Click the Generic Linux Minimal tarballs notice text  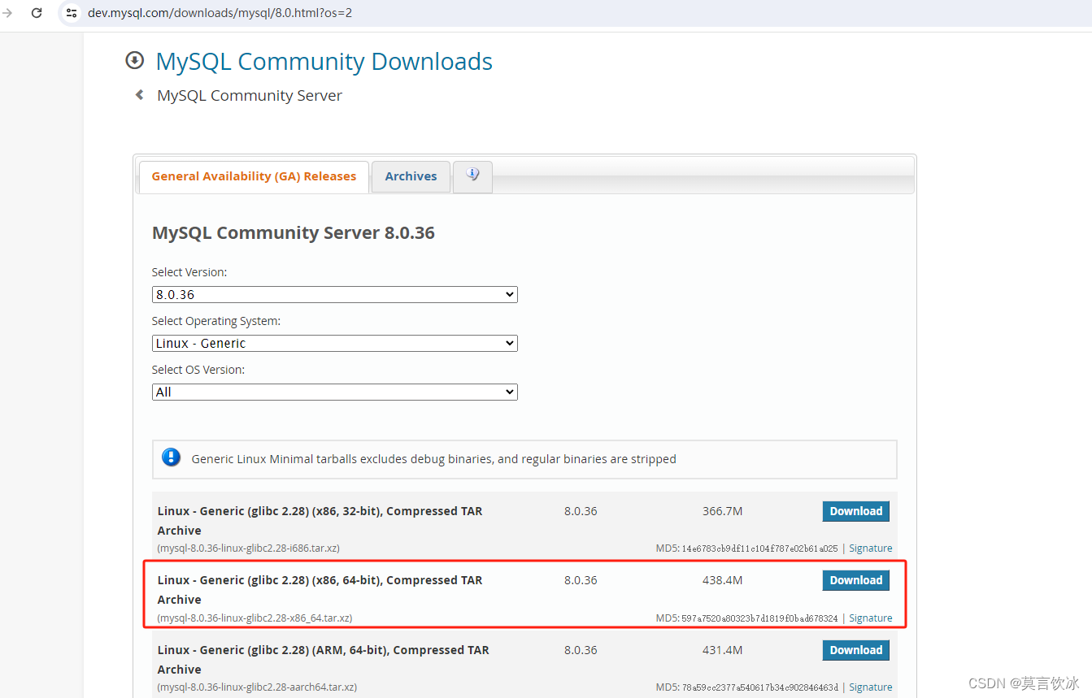(x=434, y=459)
